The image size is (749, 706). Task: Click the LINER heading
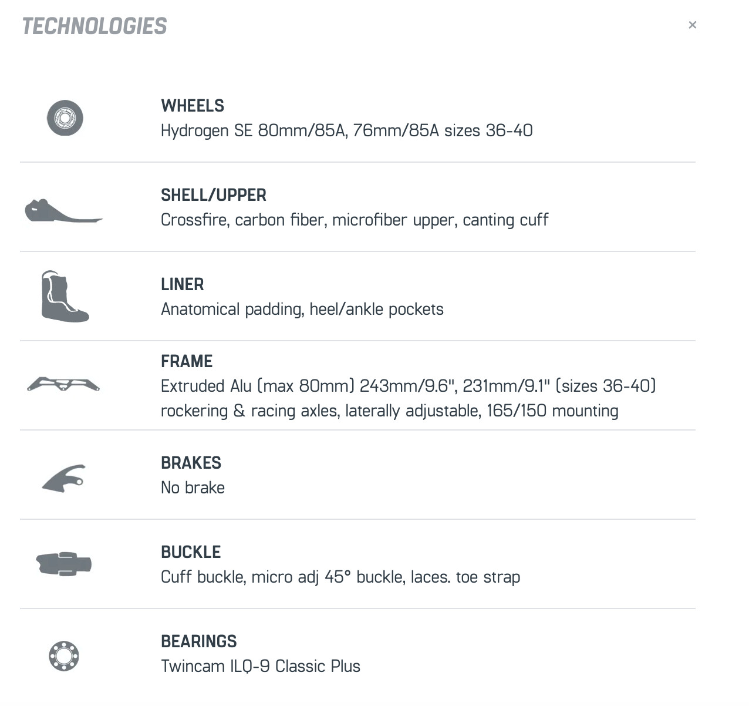click(183, 284)
